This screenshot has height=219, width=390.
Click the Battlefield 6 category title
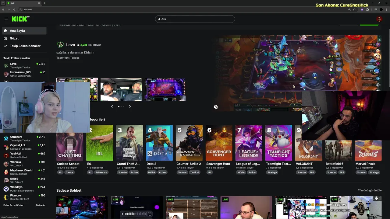point(335,164)
